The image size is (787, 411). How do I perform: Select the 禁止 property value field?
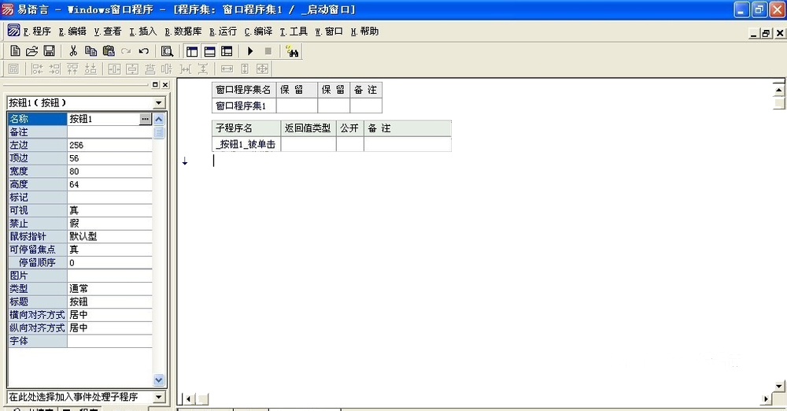click(x=109, y=223)
